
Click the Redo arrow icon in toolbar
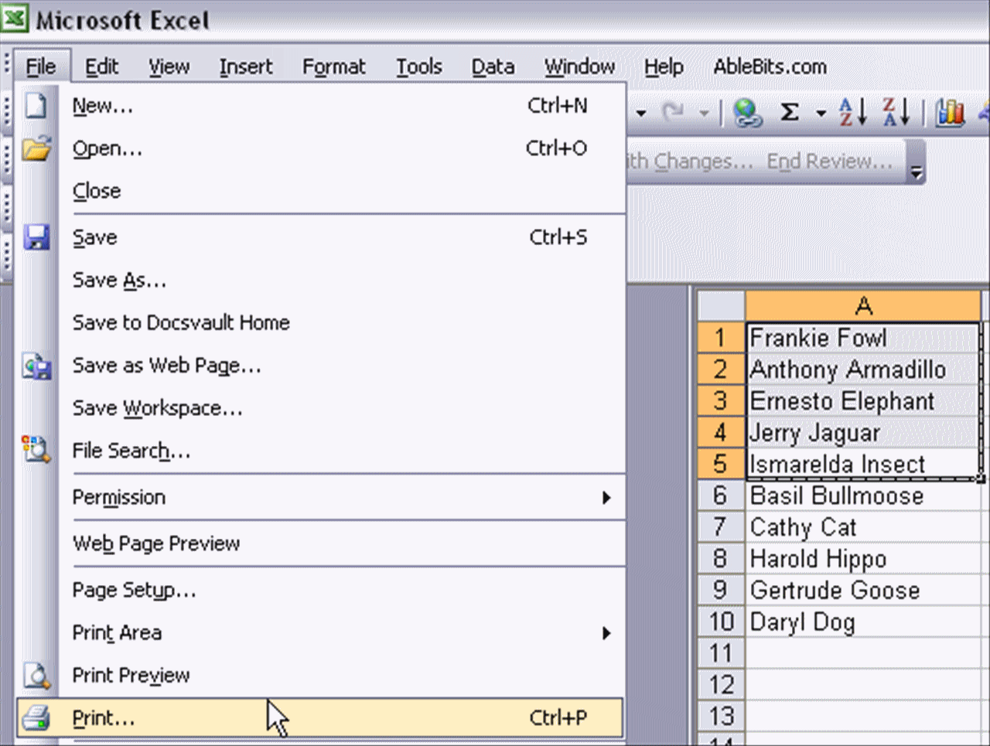pyautogui.click(x=674, y=113)
